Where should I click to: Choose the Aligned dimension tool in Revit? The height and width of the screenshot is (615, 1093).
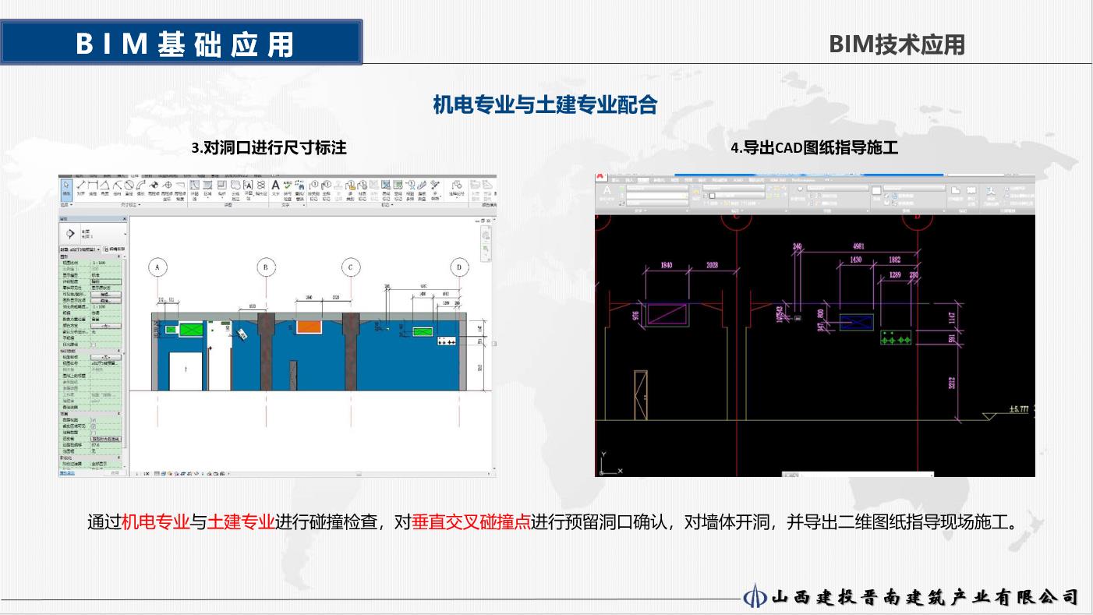[x=81, y=189]
